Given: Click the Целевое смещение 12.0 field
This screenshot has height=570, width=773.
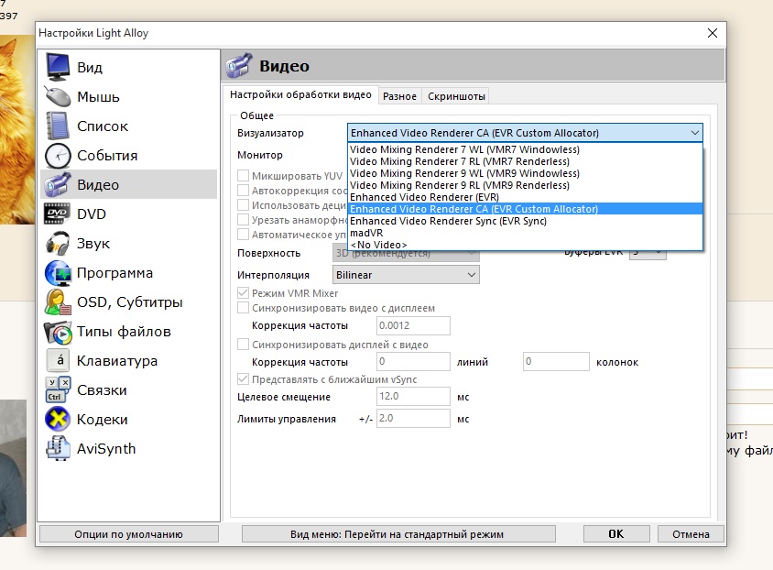Looking at the screenshot, I should click(413, 396).
